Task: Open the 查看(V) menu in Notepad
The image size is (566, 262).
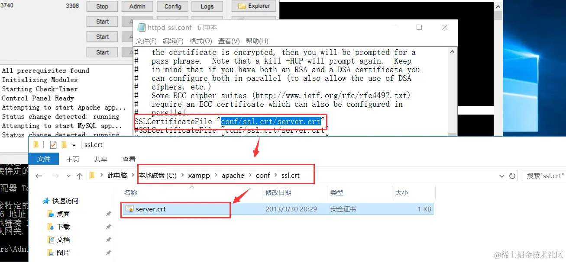Action: tap(229, 41)
